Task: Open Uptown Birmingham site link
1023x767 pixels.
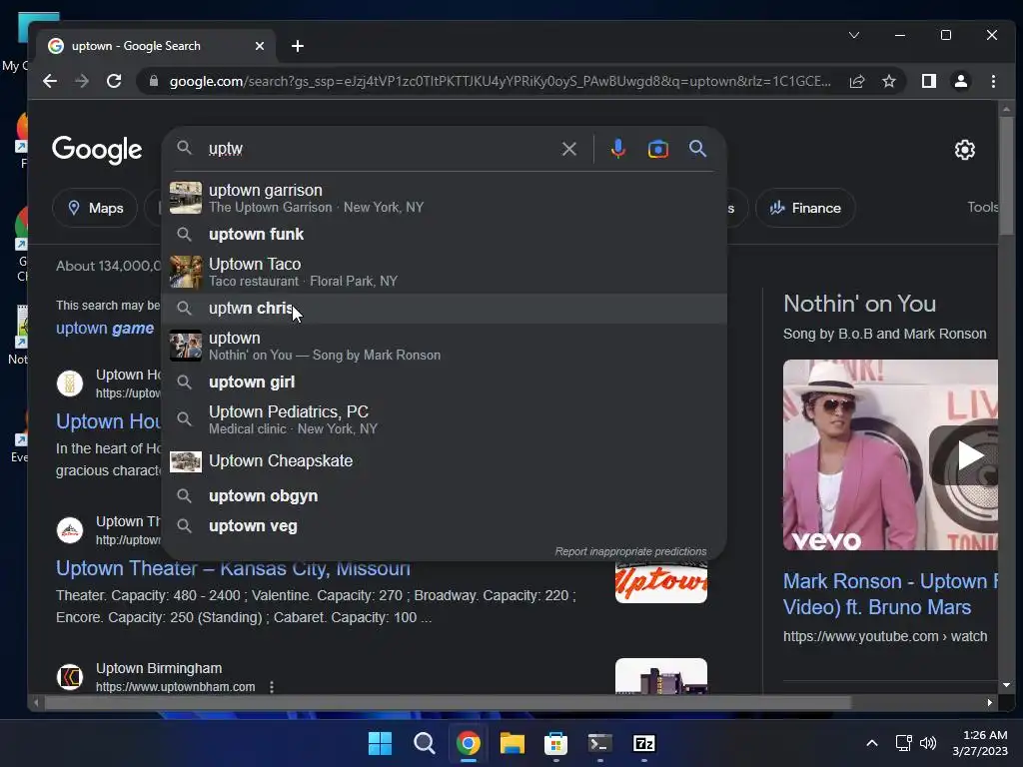Action: tap(176, 687)
